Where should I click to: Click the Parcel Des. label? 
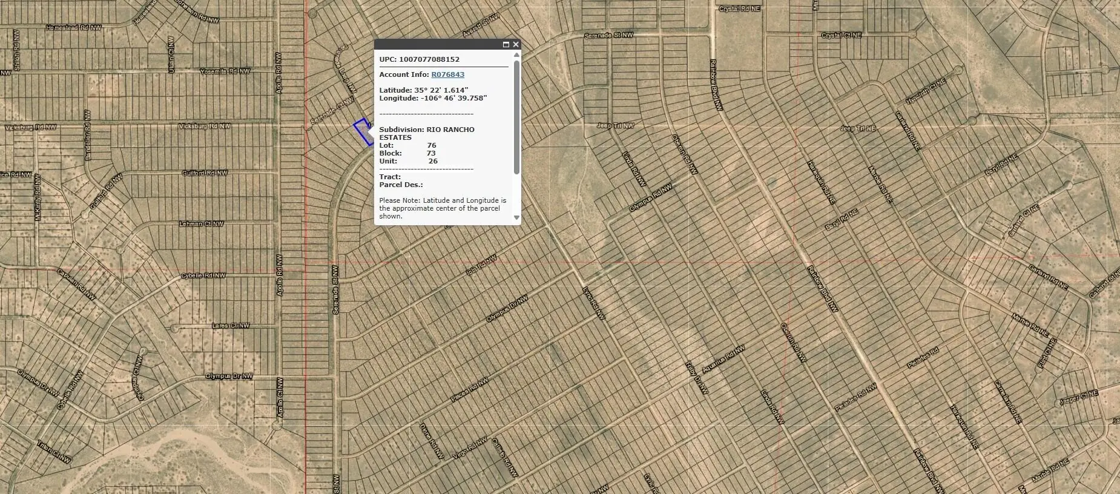(401, 185)
